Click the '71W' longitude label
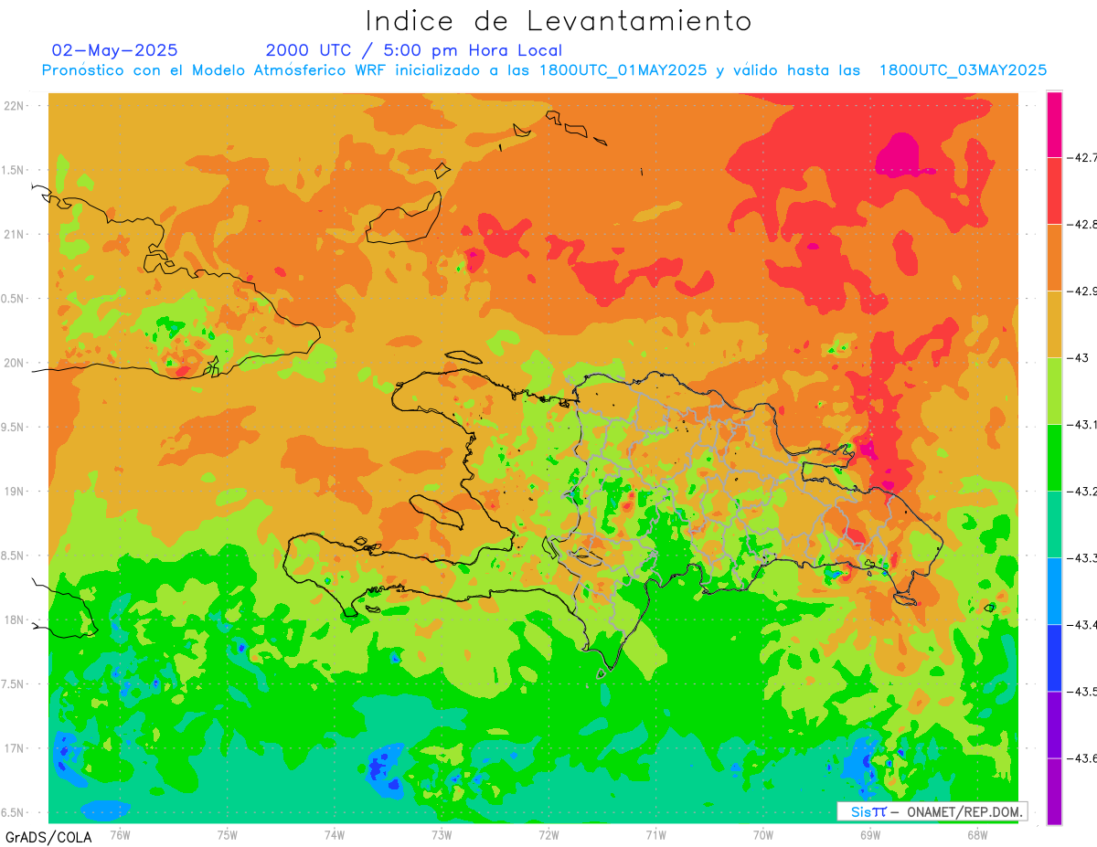 pyautogui.click(x=655, y=835)
